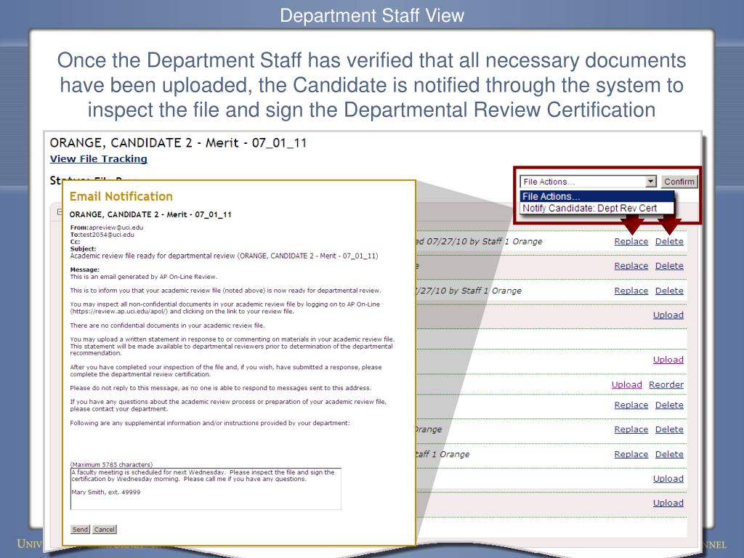
Task: Click the '(Maximum 5785 characters)' note
Action: click(111, 464)
